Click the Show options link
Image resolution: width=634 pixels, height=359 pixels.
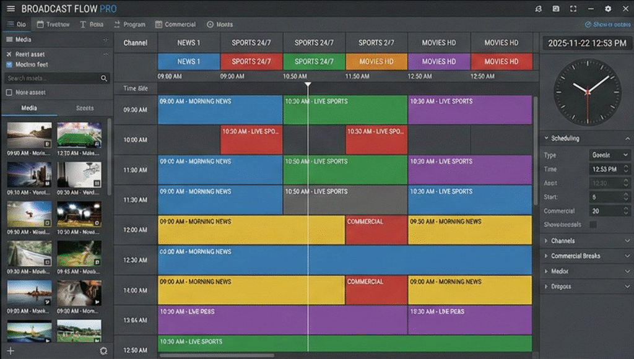pos(608,24)
